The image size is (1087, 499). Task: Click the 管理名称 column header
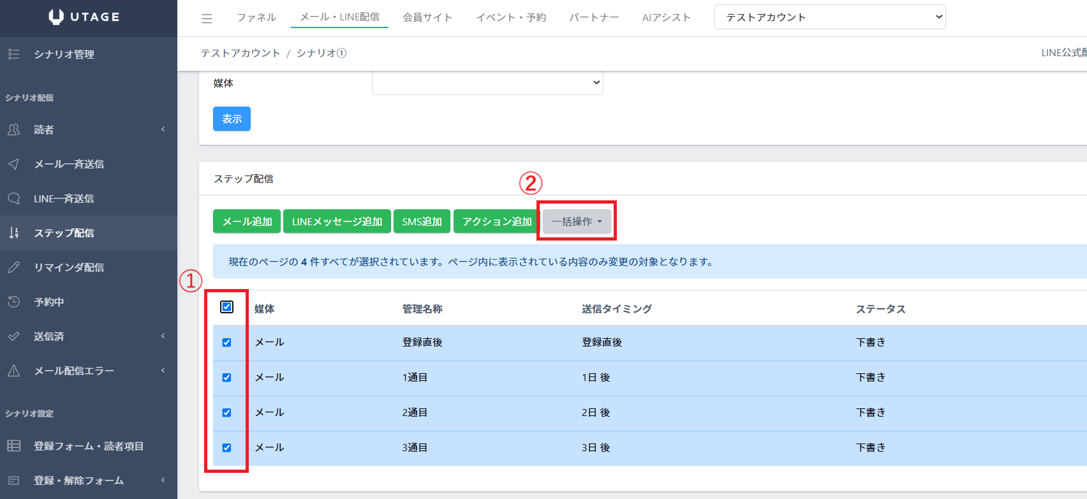(422, 309)
